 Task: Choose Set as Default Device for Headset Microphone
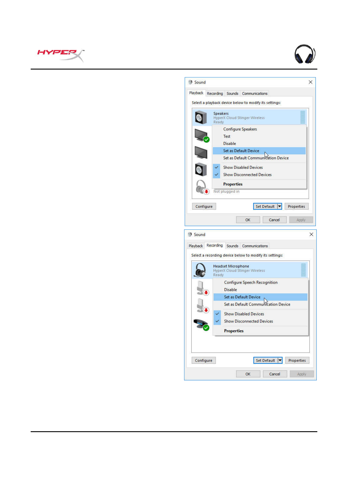coord(260,297)
